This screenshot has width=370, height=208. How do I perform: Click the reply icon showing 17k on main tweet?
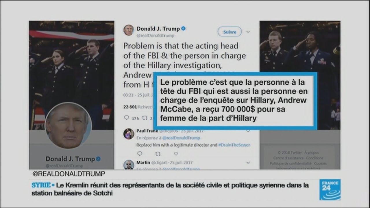tap(126, 118)
